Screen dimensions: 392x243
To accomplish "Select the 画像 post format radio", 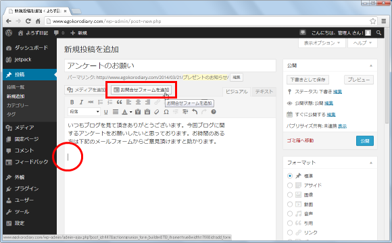I will click(x=290, y=195).
